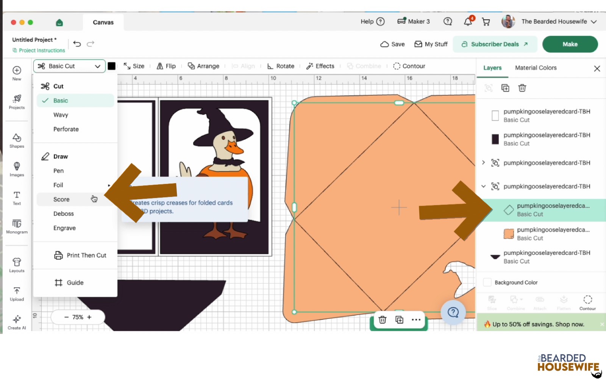Open the Effects menu

(320, 66)
